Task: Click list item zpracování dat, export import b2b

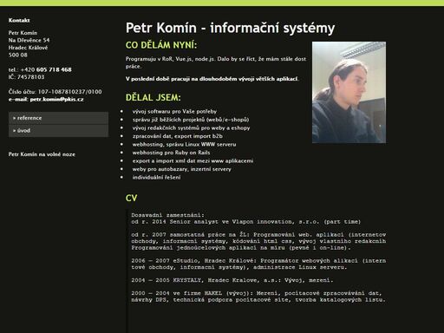Action: pyautogui.click(x=177, y=136)
